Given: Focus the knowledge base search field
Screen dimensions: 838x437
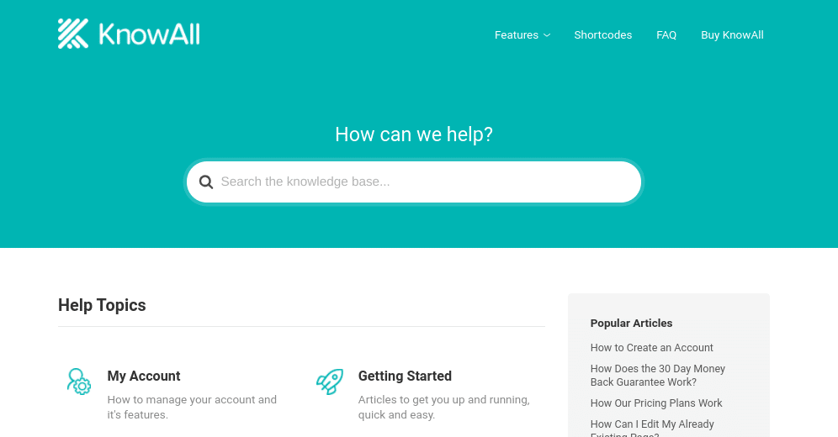Looking at the screenshot, I should click(414, 182).
